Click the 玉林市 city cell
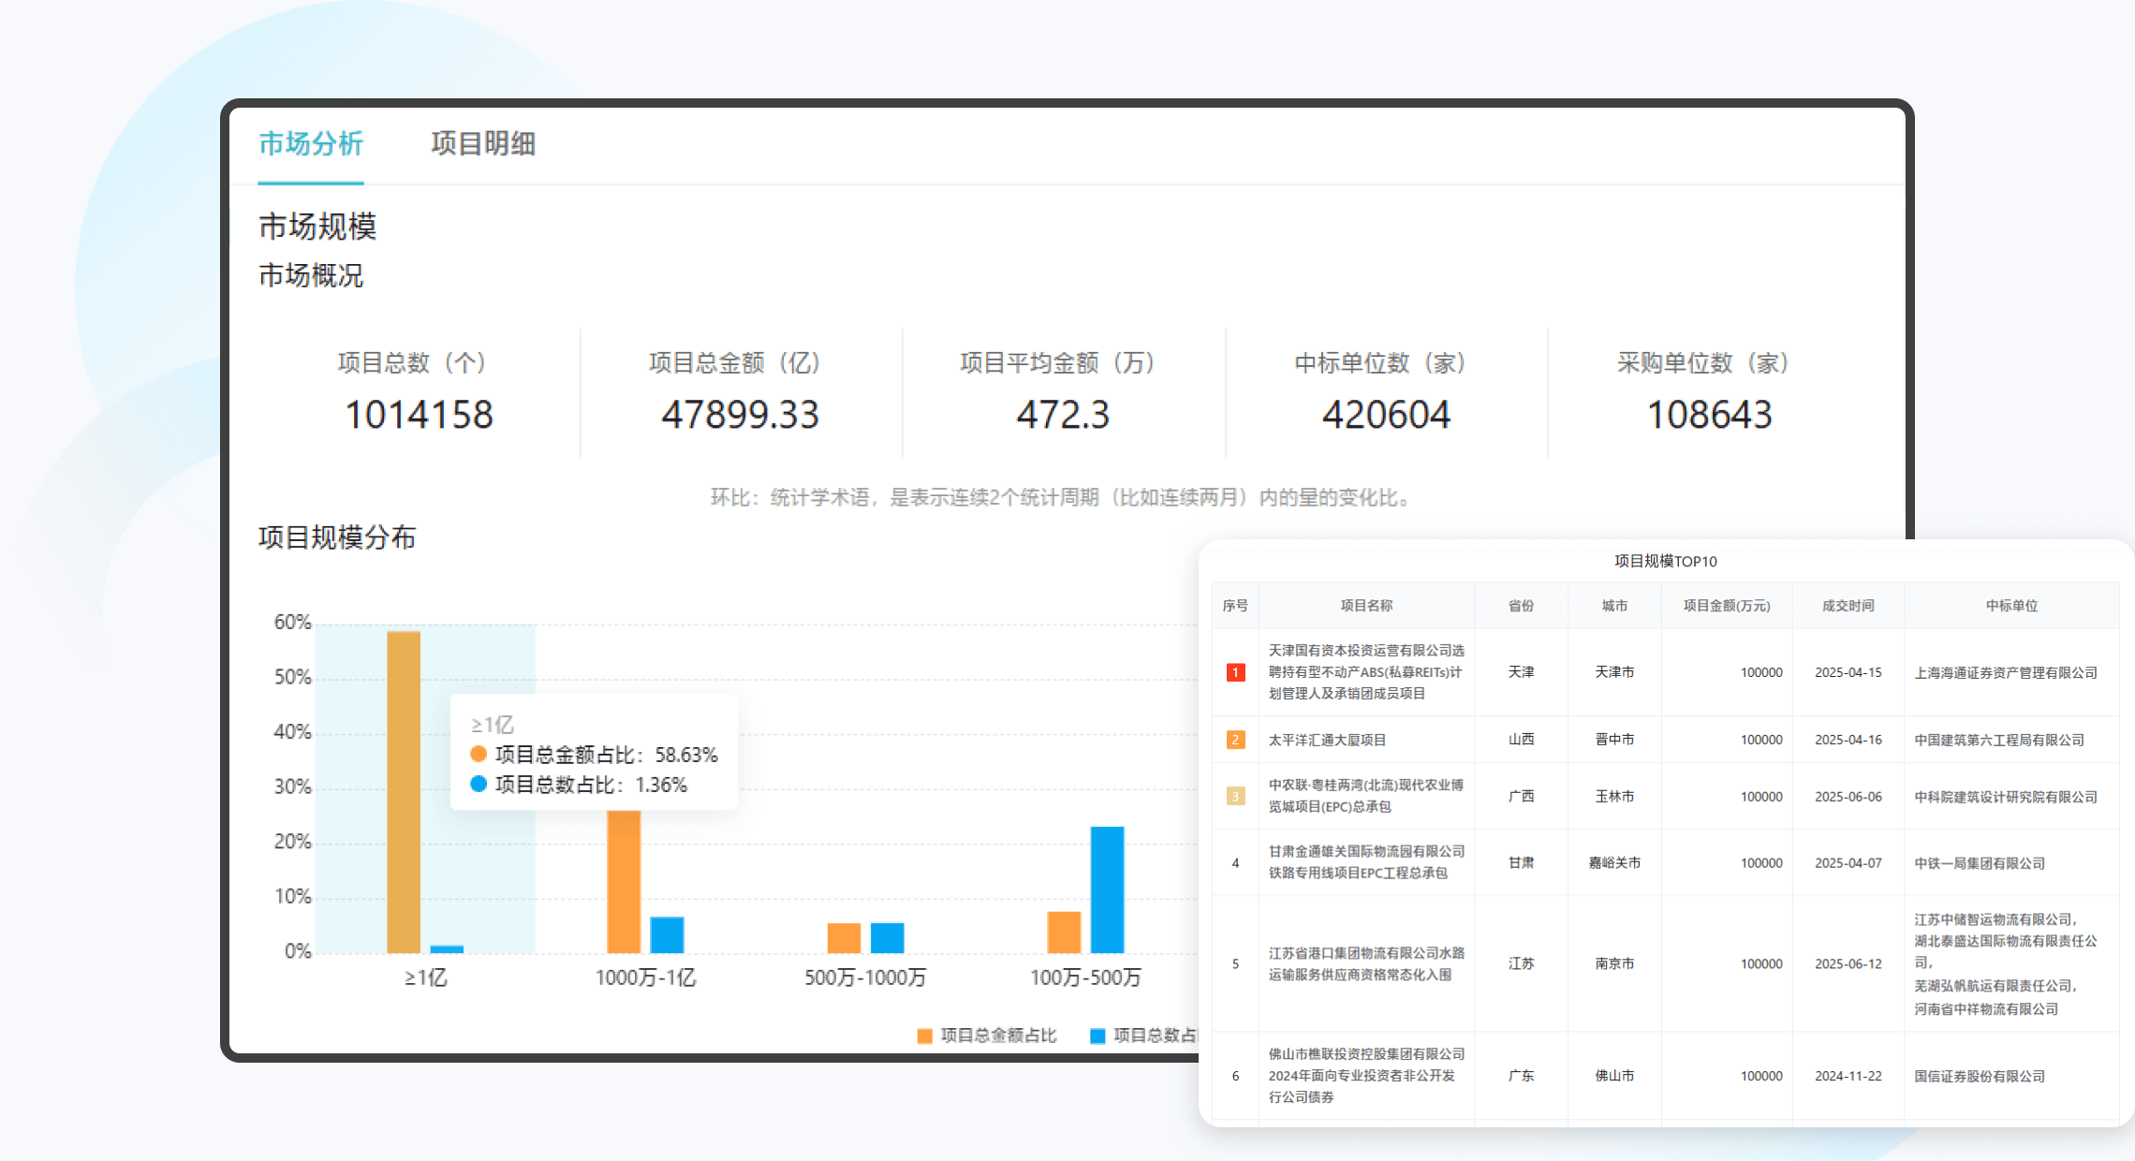 click(x=1614, y=797)
